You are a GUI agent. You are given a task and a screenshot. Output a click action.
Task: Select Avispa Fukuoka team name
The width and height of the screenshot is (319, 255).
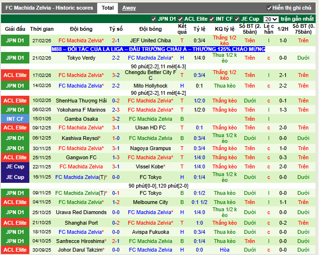coord(150,232)
